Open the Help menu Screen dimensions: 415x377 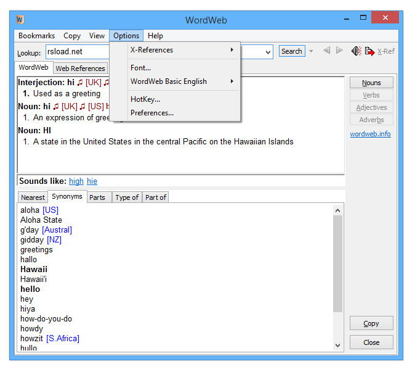155,36
